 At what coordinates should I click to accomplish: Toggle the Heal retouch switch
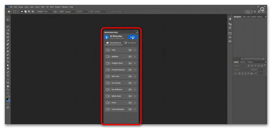click(108, 50)
